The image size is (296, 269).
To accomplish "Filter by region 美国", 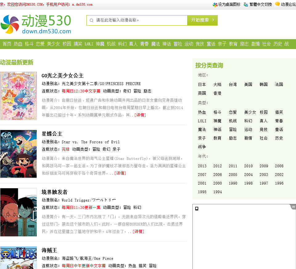I will tap(248, 84).
